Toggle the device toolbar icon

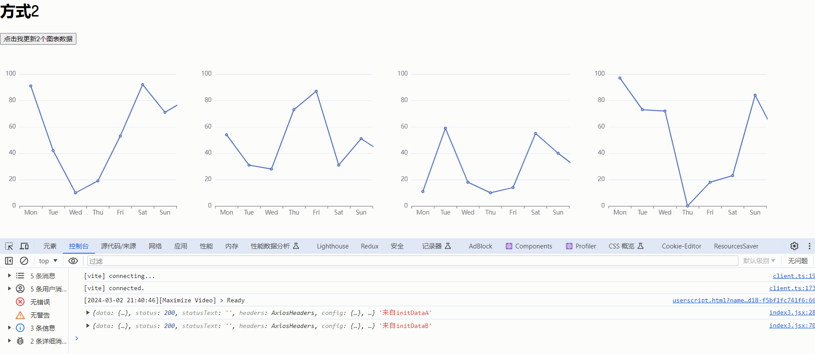pyautogui.click(x=24, y=246)
